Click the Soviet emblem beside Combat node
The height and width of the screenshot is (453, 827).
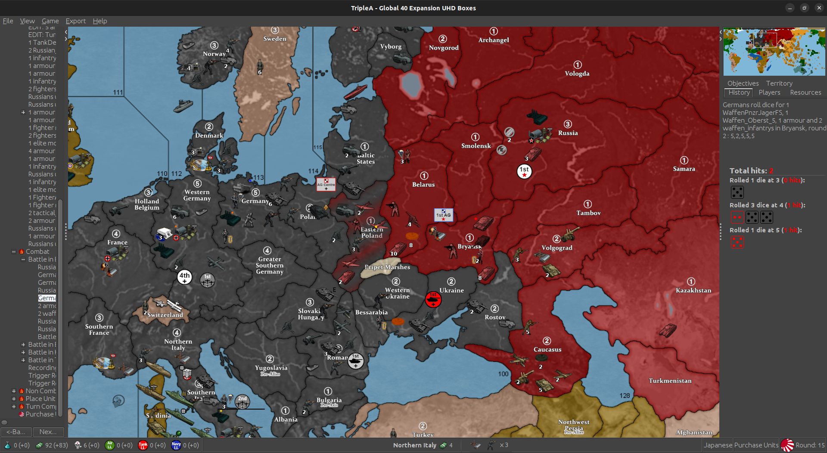22,252
